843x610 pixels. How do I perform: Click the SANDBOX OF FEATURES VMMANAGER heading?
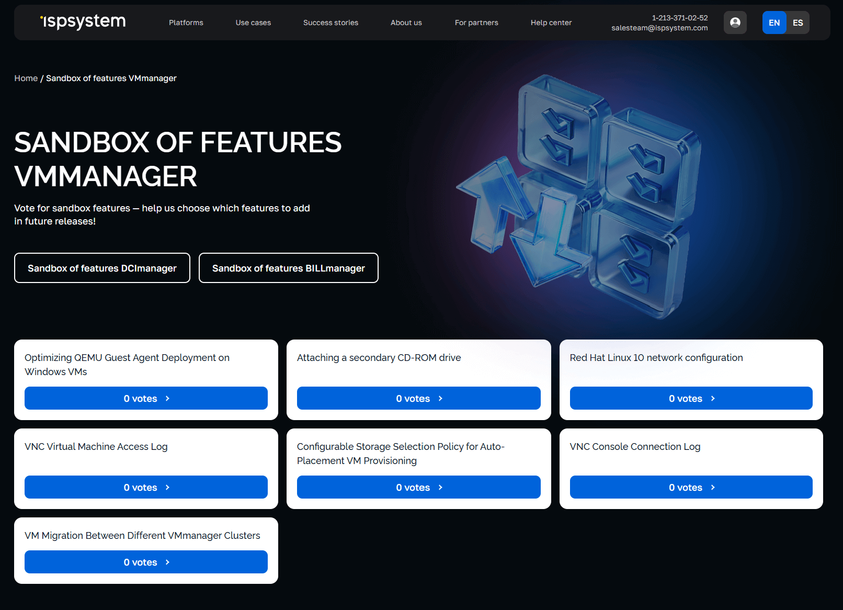tap(178, 159)
